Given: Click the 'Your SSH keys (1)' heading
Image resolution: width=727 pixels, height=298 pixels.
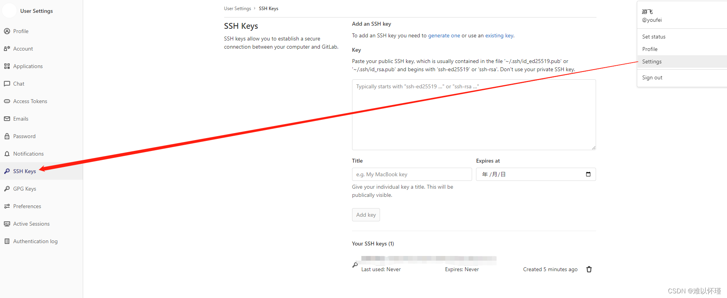Looking at the screenshot, I should 373,244.
